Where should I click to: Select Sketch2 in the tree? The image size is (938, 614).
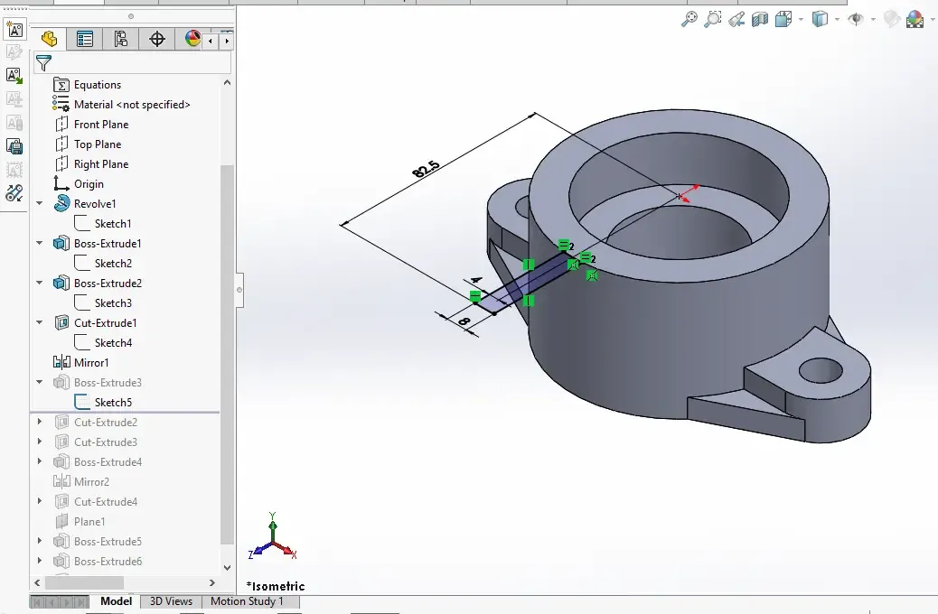pos(113,264)
